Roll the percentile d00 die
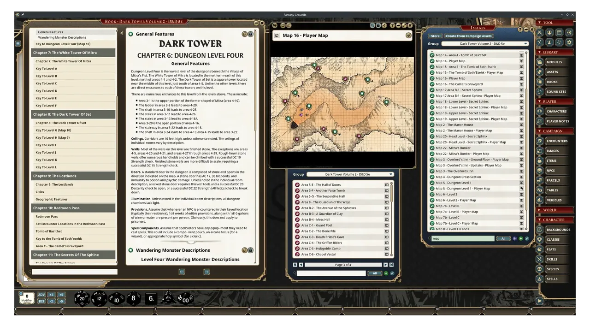 tap(185, 298)
